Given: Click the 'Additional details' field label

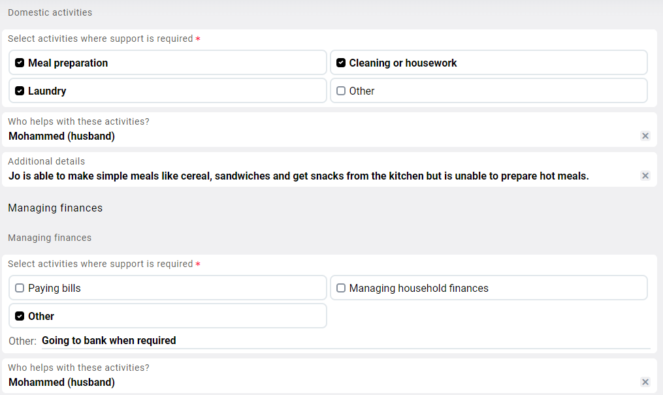Looking at the screenshot, I should pos(46,161).
